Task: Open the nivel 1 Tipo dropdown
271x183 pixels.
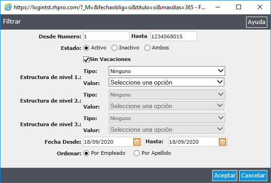Action: [167, 71]
